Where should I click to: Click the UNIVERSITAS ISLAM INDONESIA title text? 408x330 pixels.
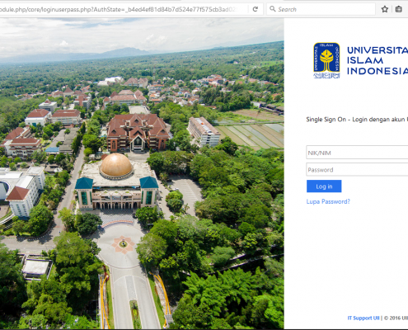[x=378, y=60]
